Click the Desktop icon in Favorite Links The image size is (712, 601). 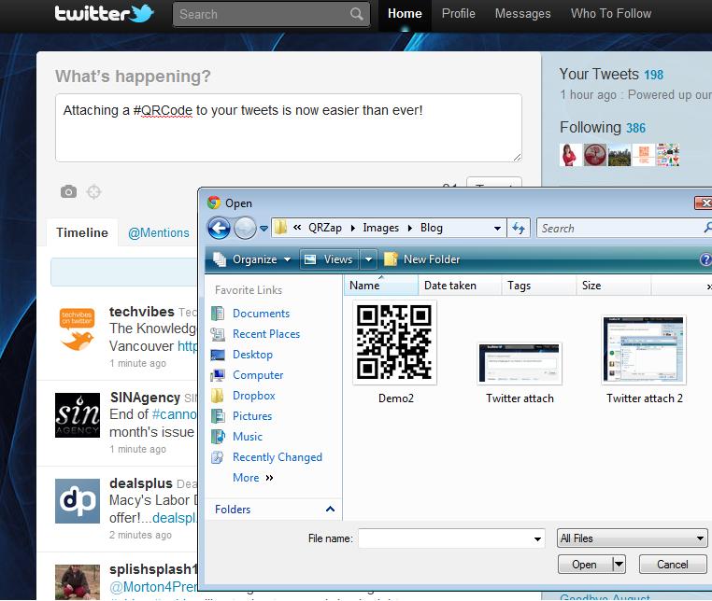218,355
